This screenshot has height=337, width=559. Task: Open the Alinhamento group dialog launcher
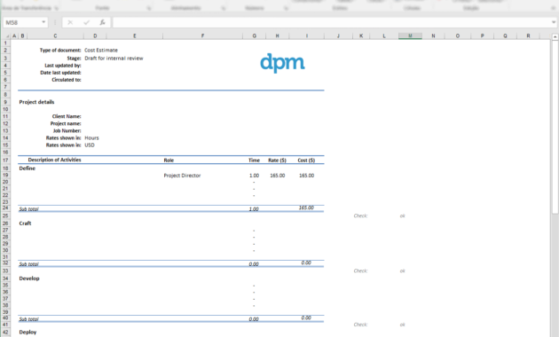(224, 8)
